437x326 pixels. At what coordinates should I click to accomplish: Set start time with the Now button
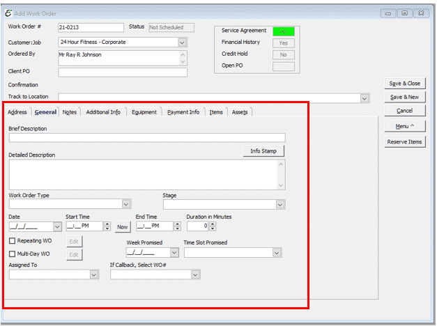click(123, 227)
